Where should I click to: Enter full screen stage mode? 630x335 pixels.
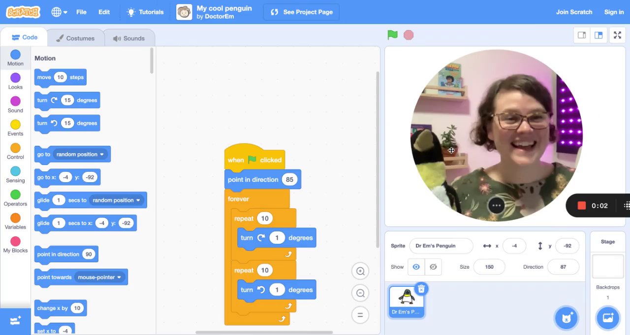point(617,35)
